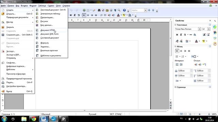Click the toolbar Background Color bucket icon

pyautogui.click(x=130, y=15)
